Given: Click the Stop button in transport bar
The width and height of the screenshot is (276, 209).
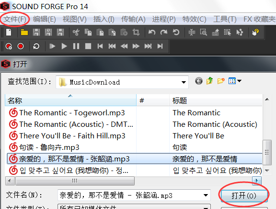Looking at the screenshot, I should click(x=88, y=46).
